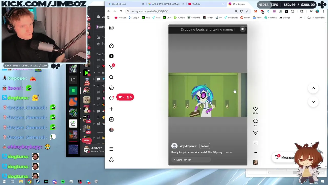Open the Chrome three-dot menu
Image resolution: width=328 pixels, height=185 pixels.
click(323, 11)
